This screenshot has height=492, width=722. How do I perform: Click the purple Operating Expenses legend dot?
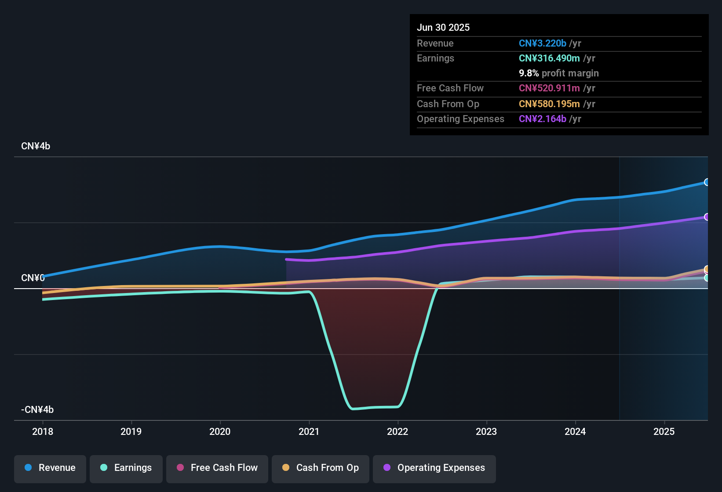pos(387,468)
